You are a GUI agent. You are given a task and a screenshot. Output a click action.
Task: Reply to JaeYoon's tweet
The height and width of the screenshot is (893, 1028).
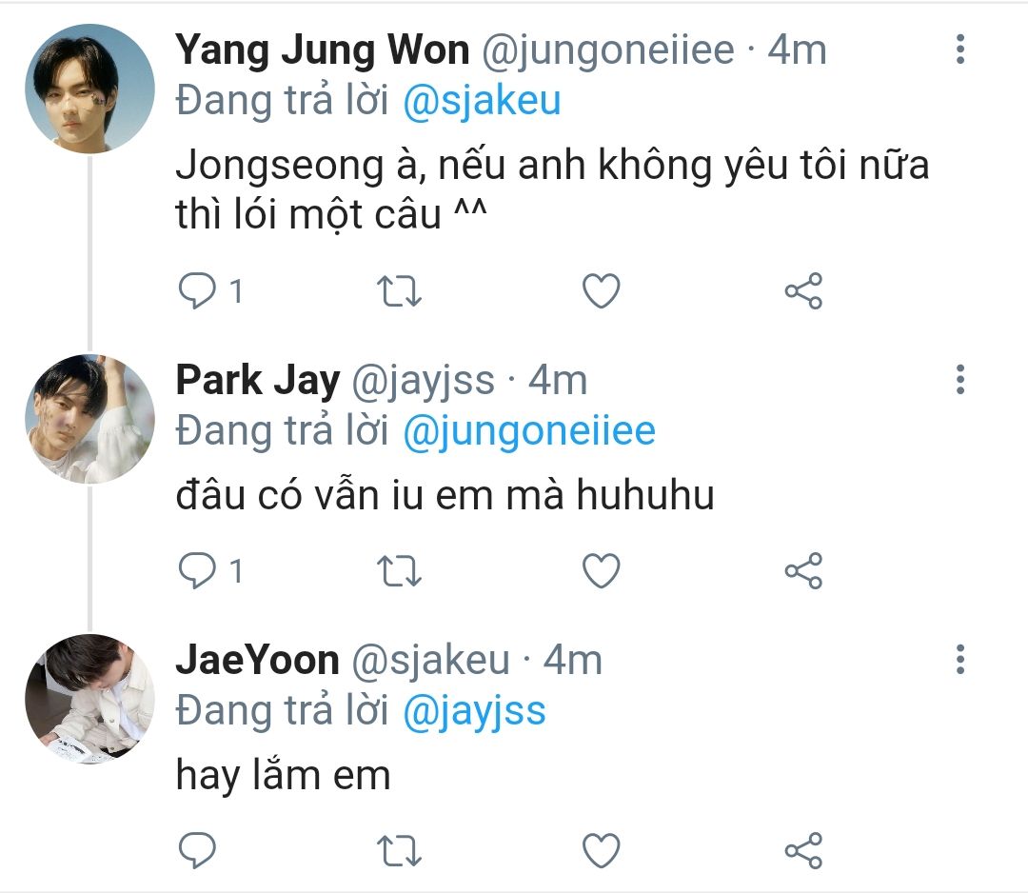click(x=197, y=849)
